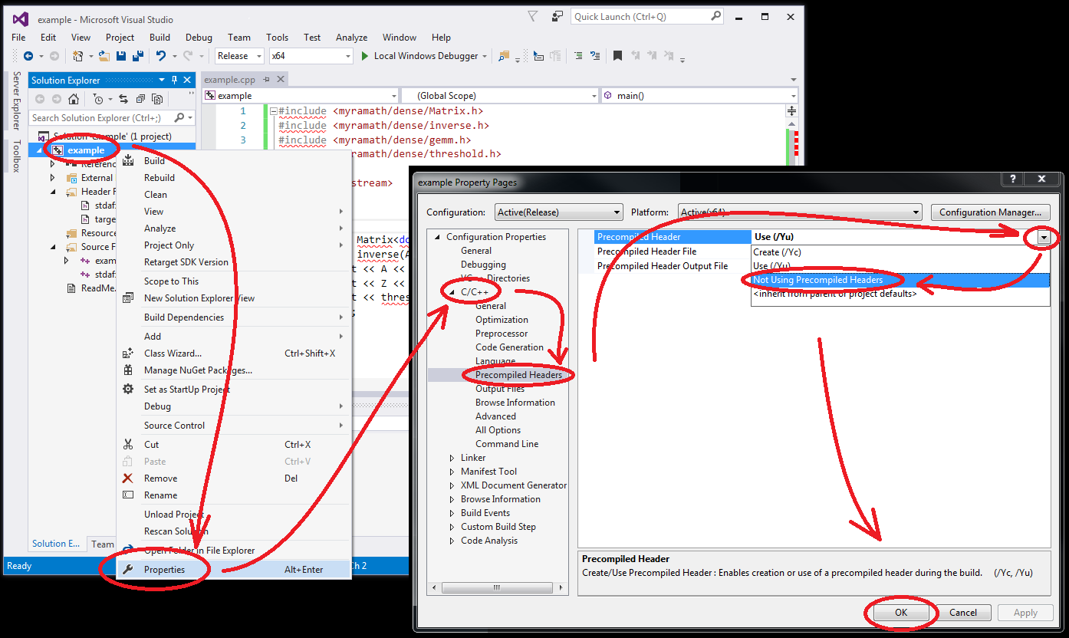Expand the Code Analysis tree node

click(452, 541)
